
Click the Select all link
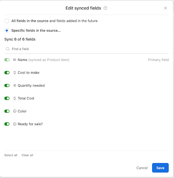[x=11, y=155]
